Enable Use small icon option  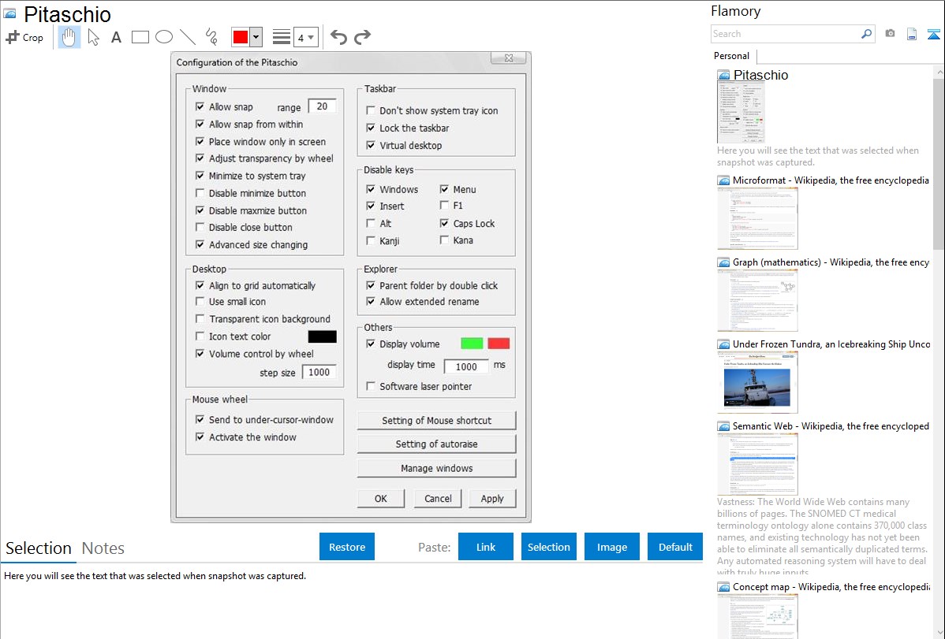[x=200, y=302]
